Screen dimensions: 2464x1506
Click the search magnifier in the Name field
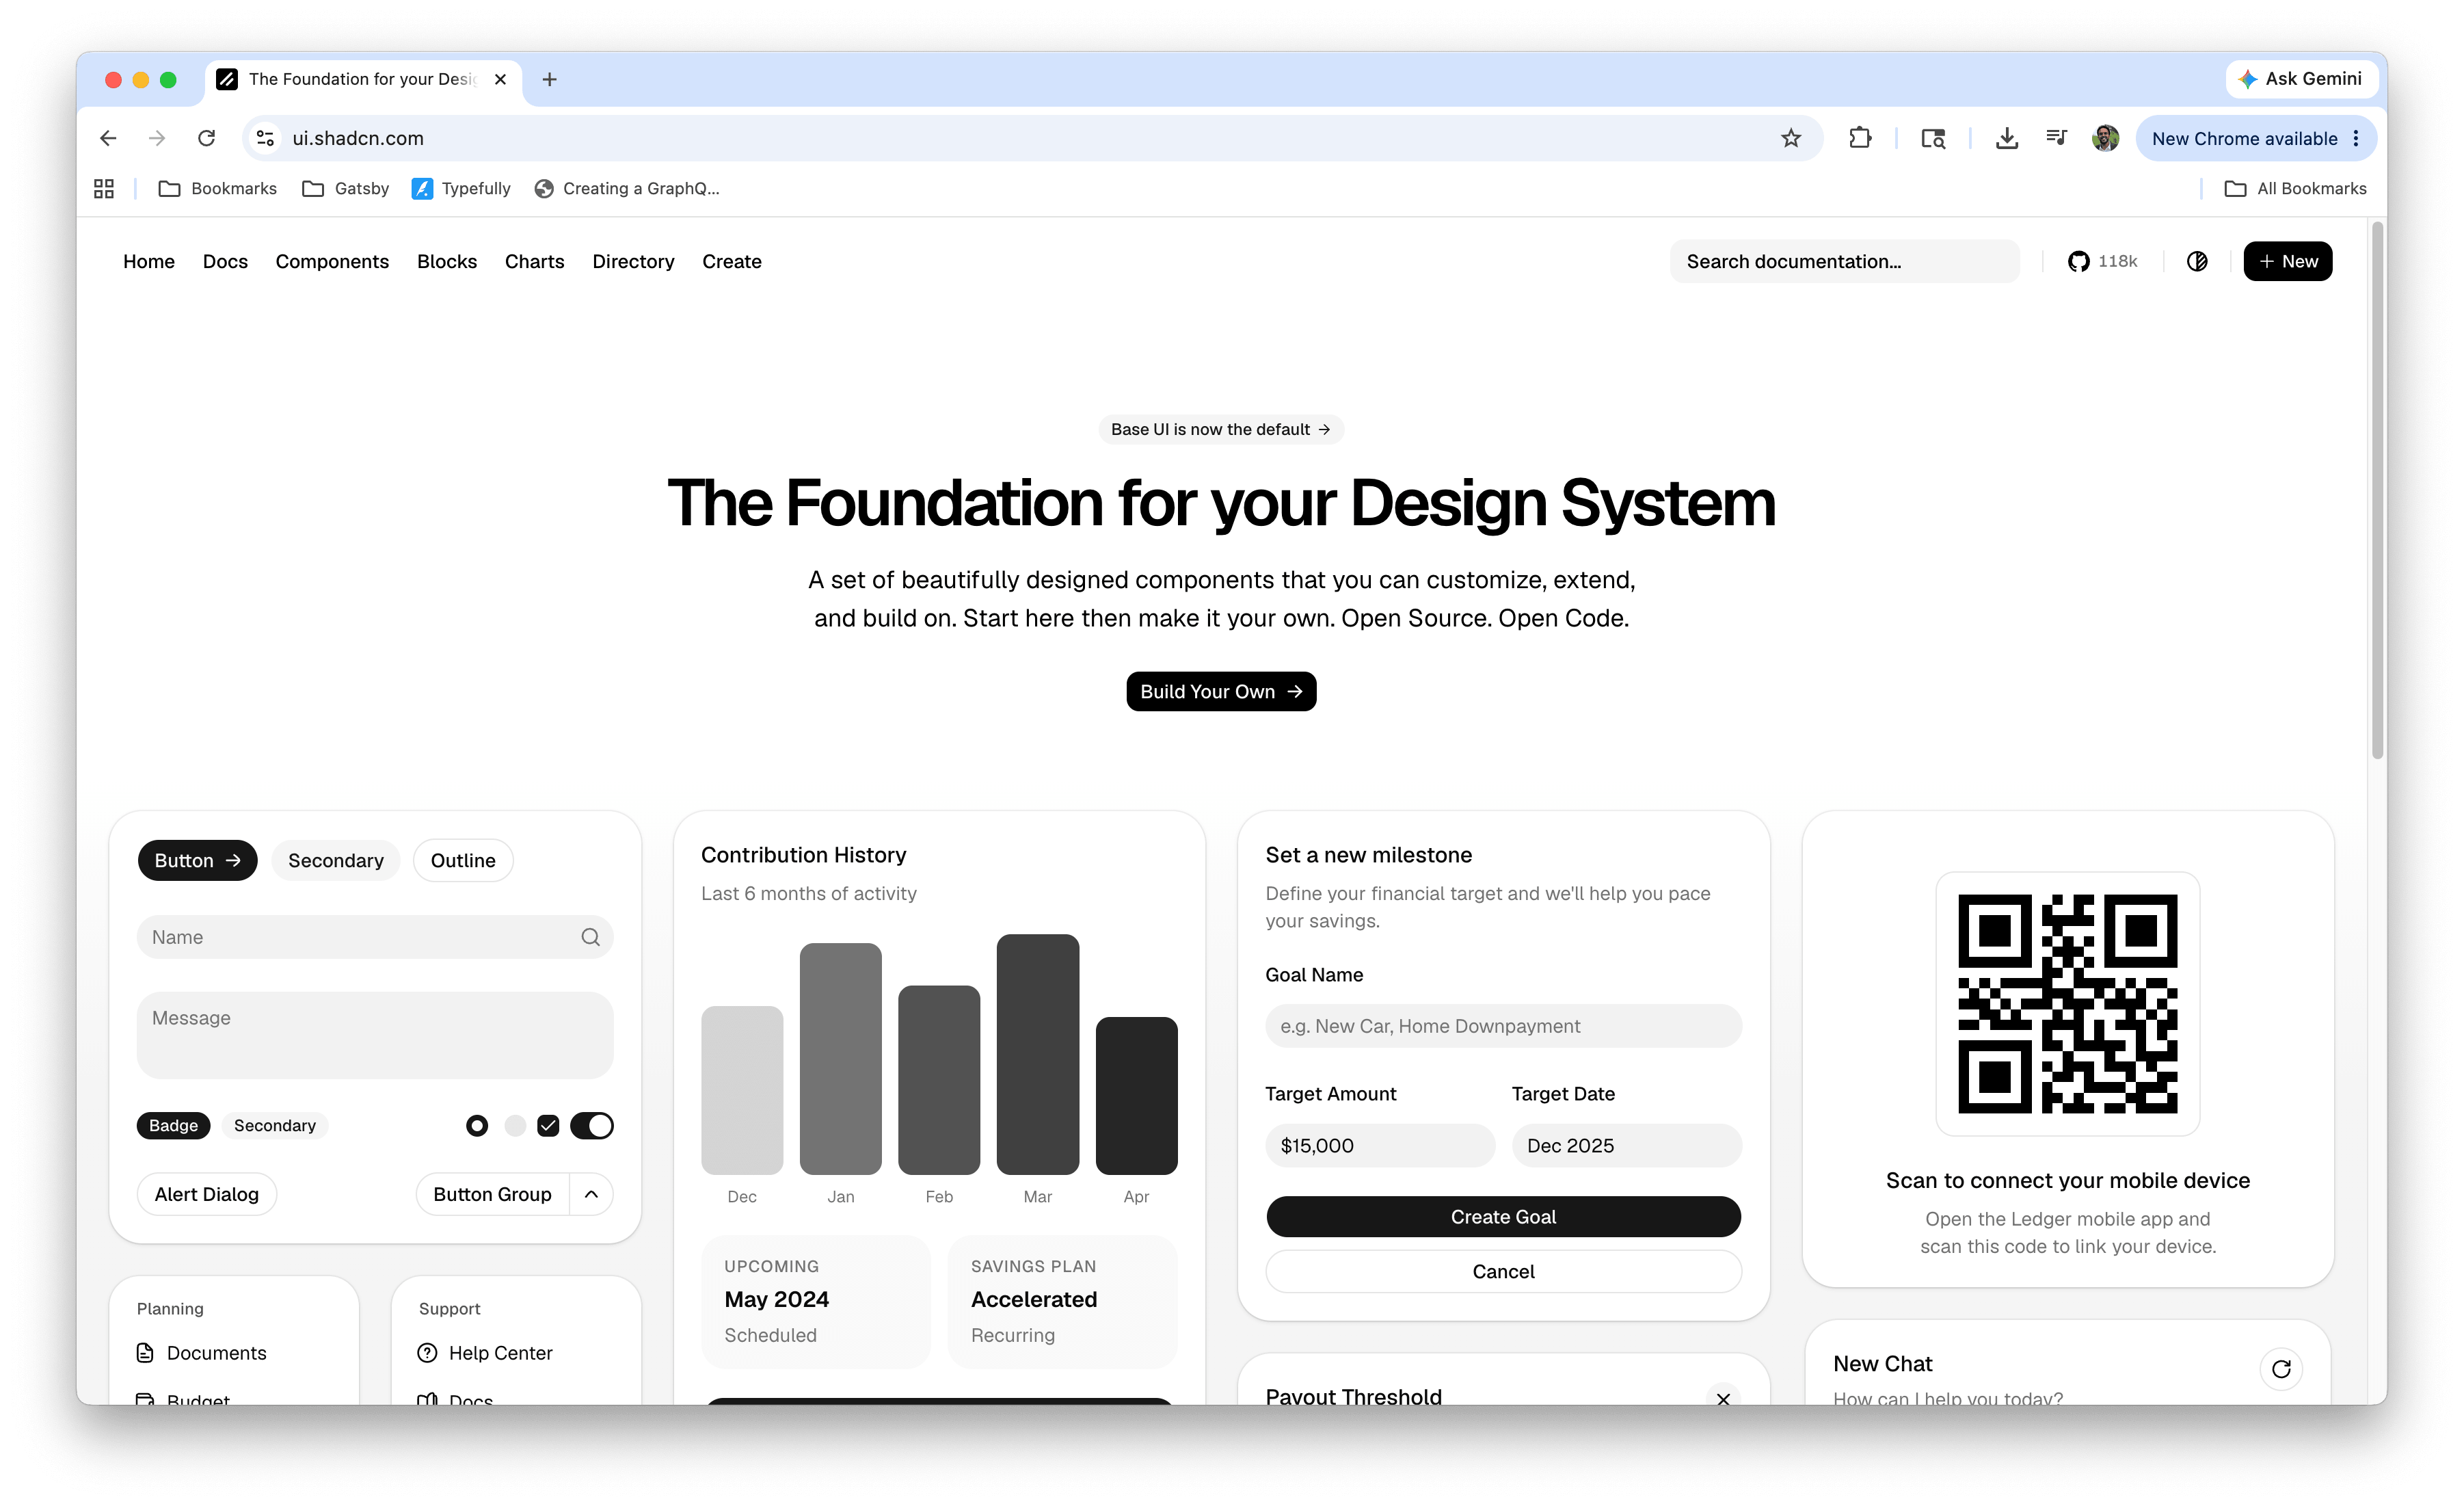[590, 936]
